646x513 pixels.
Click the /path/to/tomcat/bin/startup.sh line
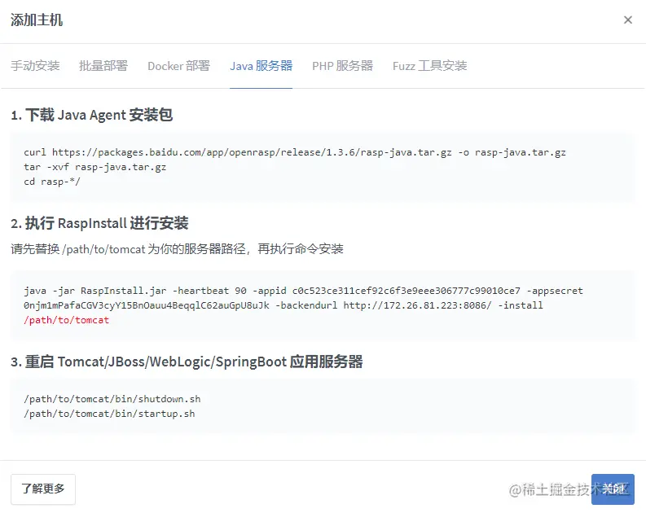click(x=109, y=414)
